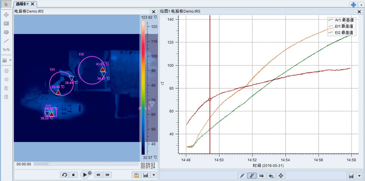Screen dimensions: 365x181
Task: Click El1 max red triangle marker 53.96 ℃
Action: [58, 92]
